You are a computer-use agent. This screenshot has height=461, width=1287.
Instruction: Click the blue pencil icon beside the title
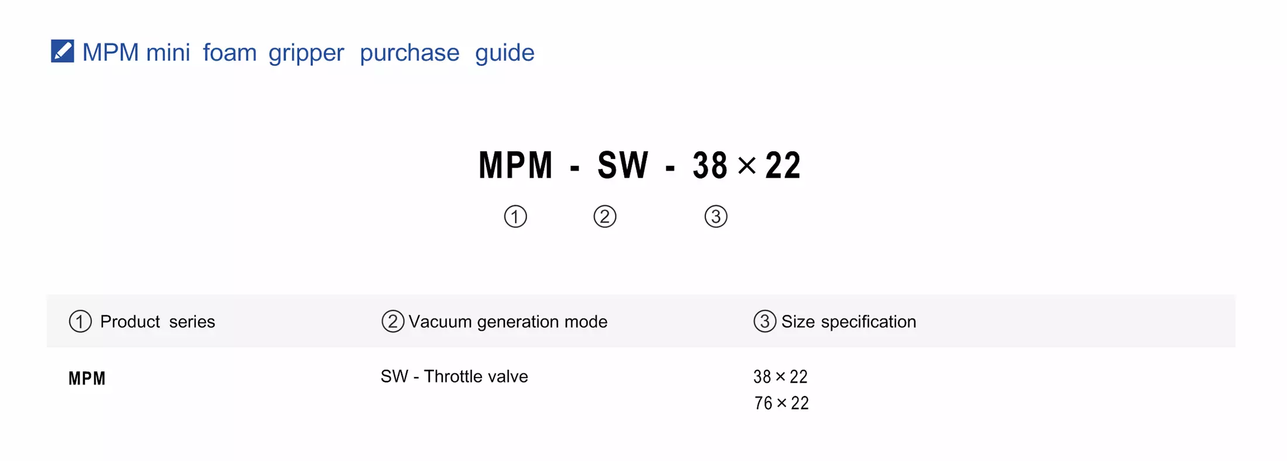pos(63,51)
